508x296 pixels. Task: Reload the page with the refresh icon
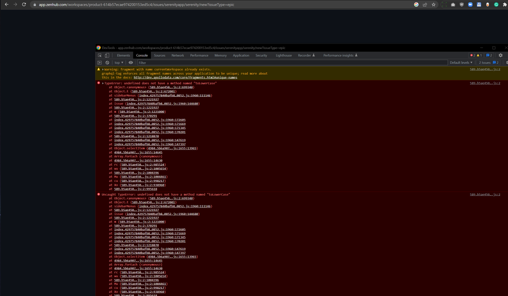tap(24, 4)
